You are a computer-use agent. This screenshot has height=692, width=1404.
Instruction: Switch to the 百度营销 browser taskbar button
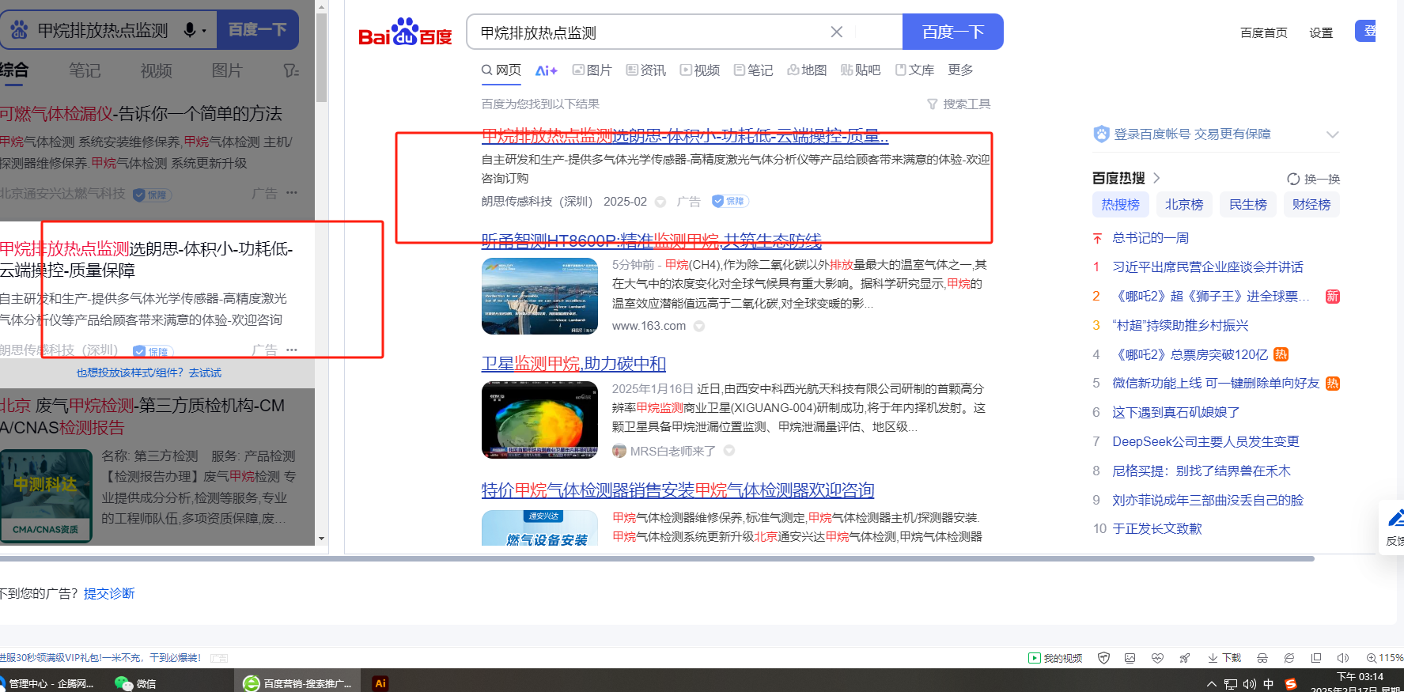pos(298,683)
